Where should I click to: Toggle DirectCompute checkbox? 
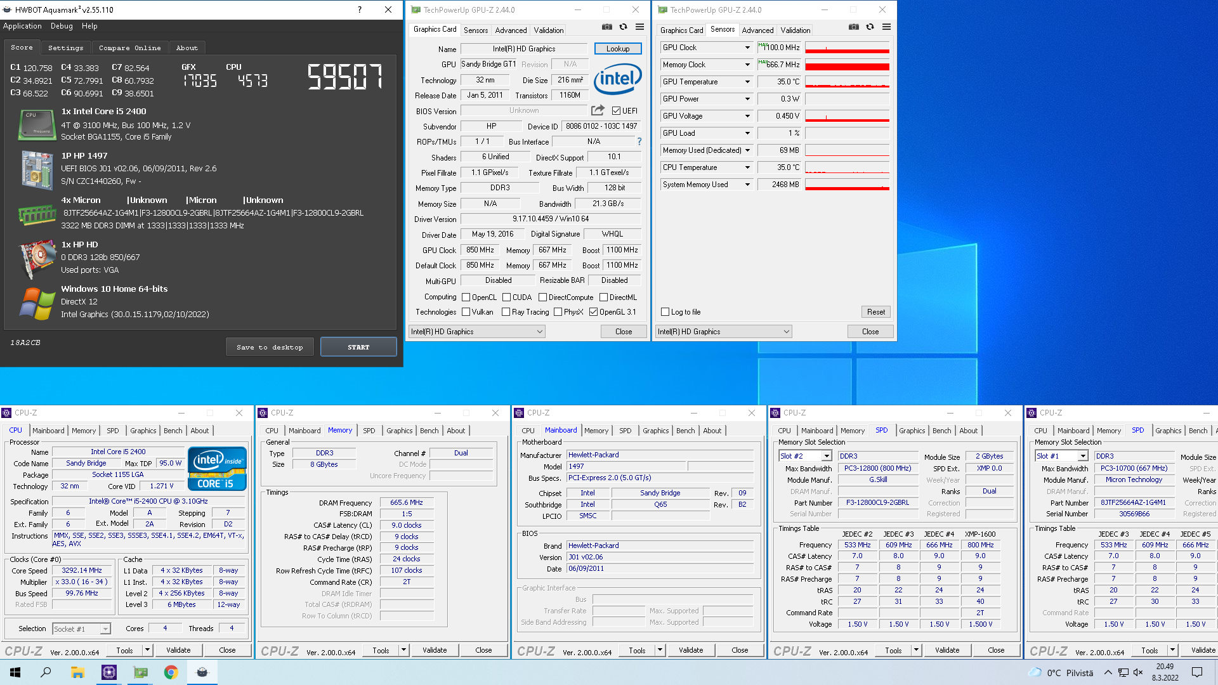pyautogui.click(x=542, y=297)
